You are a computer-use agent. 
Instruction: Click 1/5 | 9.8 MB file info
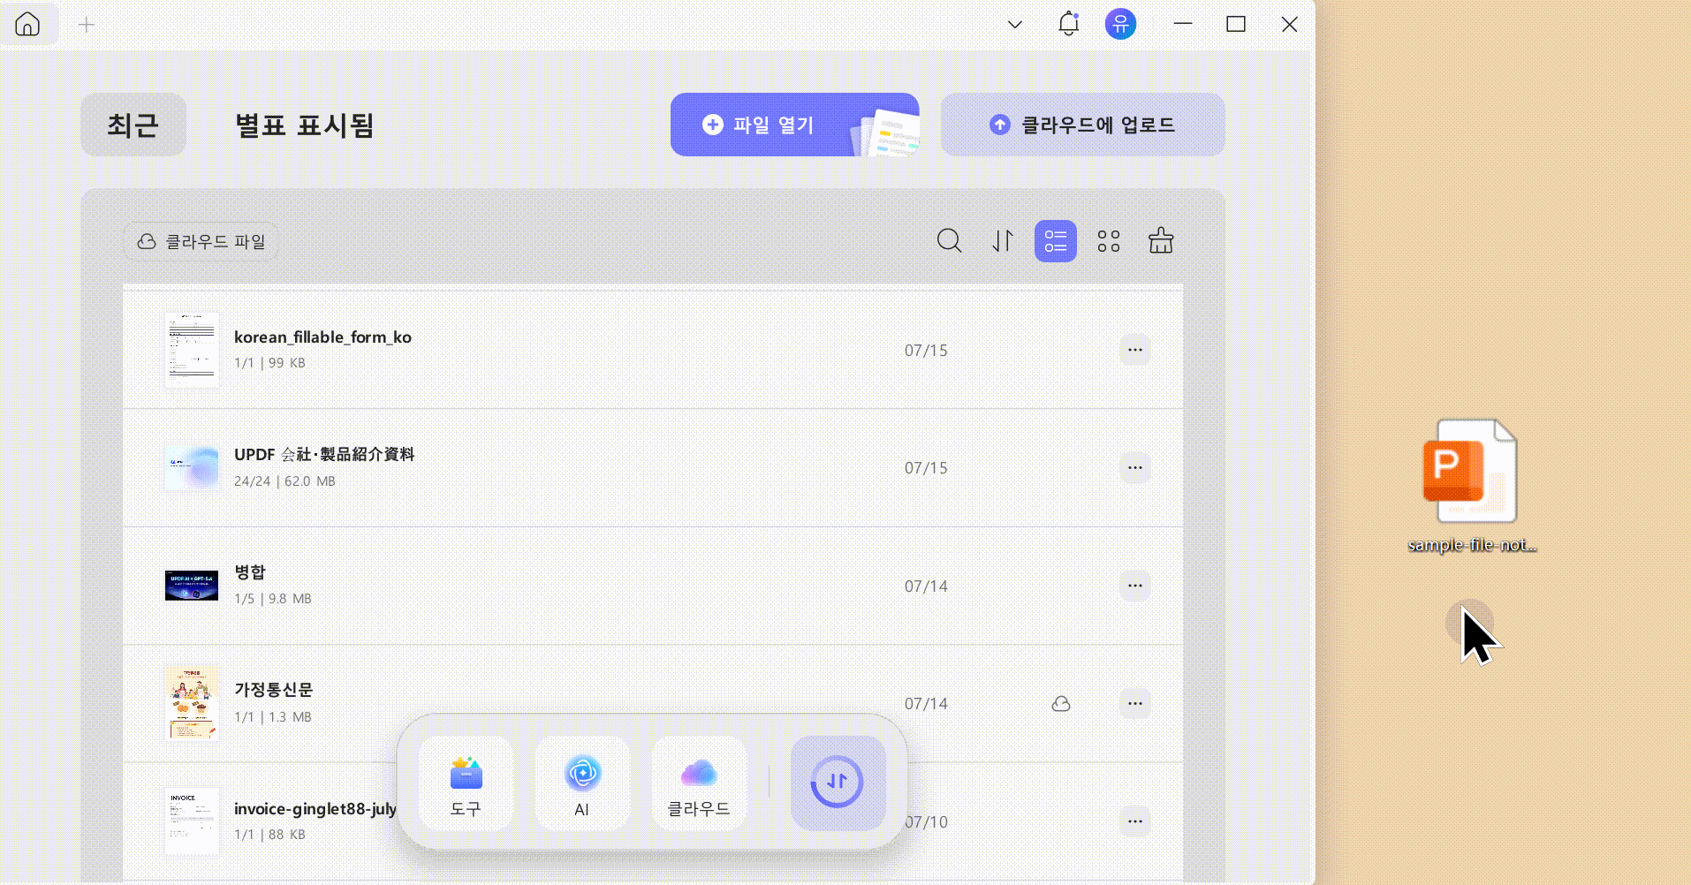[x=272, y=599]
